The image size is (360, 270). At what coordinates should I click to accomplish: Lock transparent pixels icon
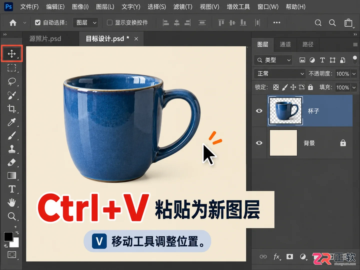(276, 87)
